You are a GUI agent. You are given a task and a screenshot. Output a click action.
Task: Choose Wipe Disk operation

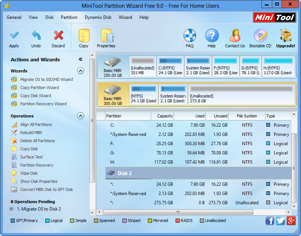29,173
